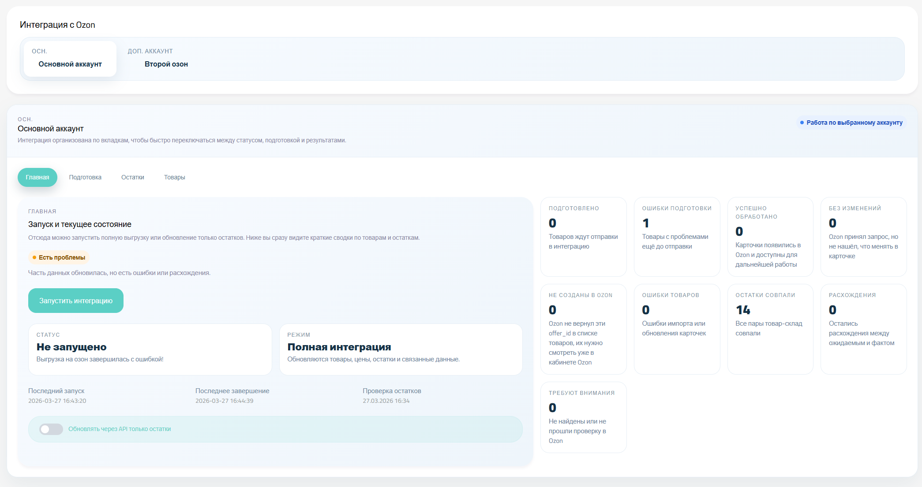Screen dimensions: 922x487
Task: Open the Не созданы в Ozon card
Action: 583,329
